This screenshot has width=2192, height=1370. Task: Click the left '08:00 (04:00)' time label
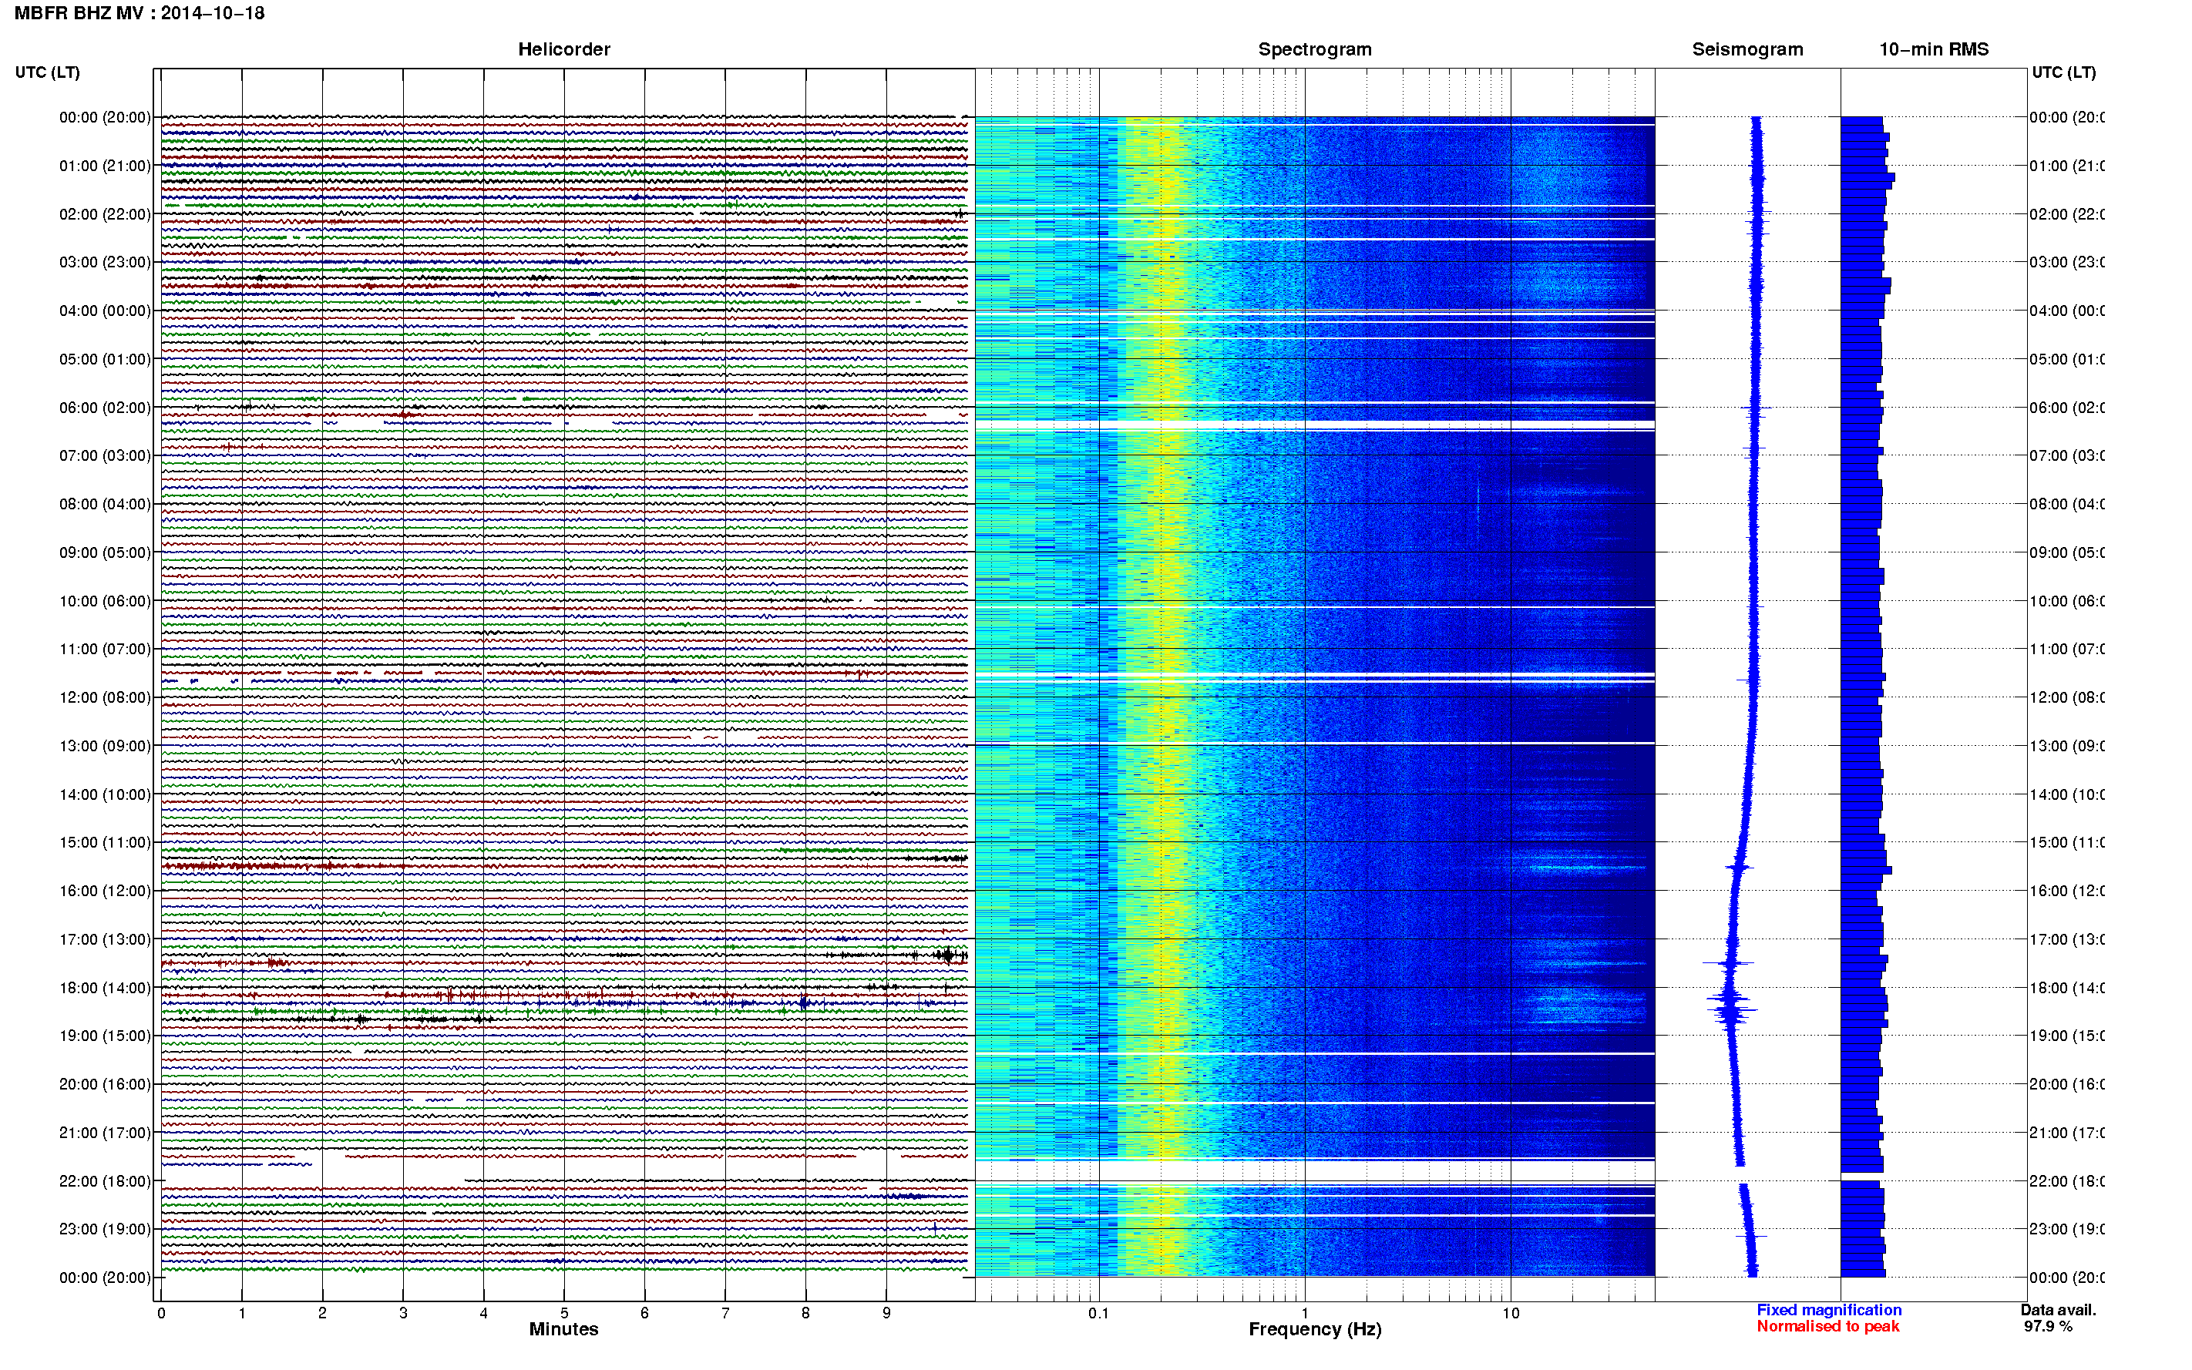pos(105,504)
